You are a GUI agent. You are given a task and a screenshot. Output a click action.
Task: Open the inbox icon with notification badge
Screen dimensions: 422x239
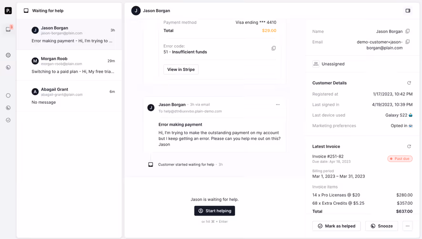[x=9, y=29]
